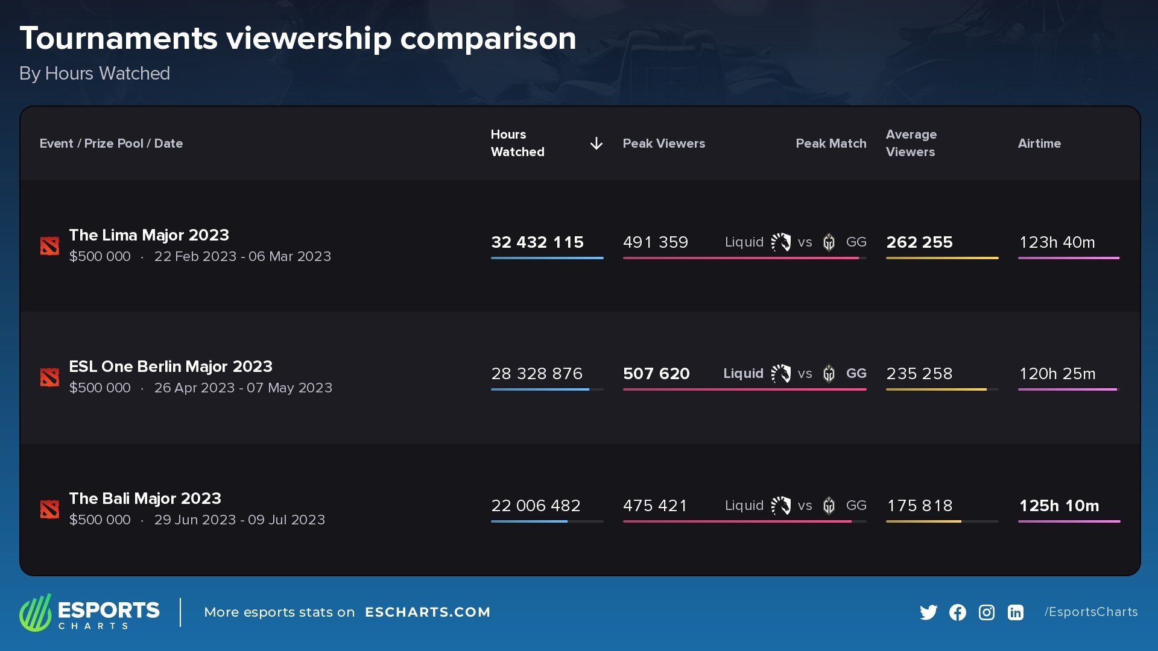Click the Facebook icon in footer
This screenshot has width=1158, height=651.
[957, 612]
